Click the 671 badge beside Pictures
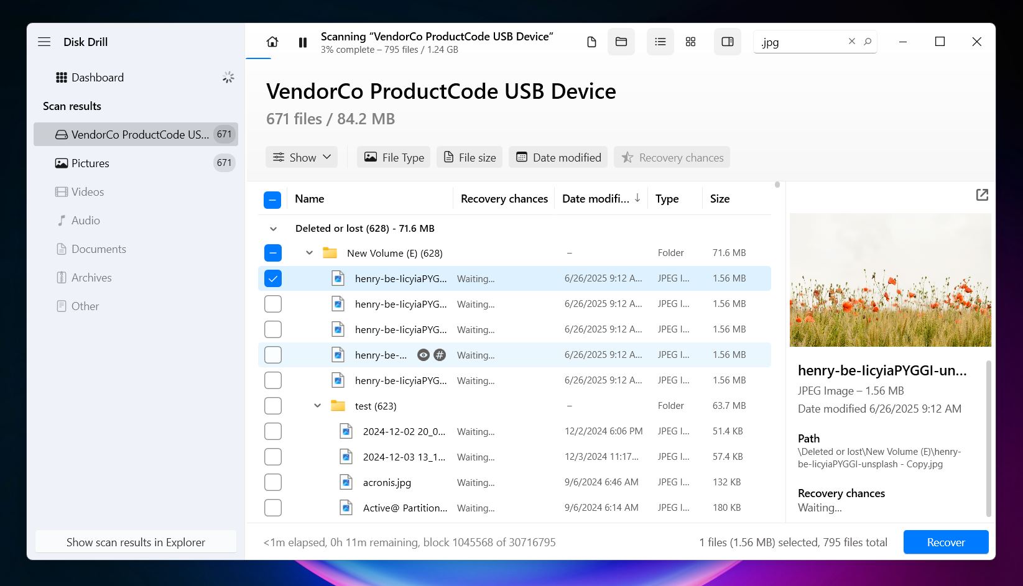 224,163
